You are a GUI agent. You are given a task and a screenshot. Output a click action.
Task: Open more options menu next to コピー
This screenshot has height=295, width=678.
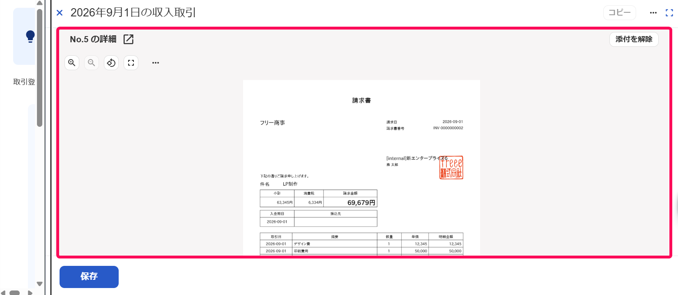[653, 13]
